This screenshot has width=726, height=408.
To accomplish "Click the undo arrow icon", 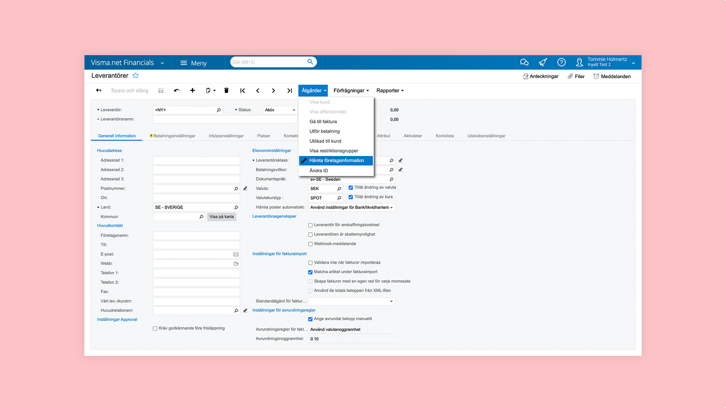I will pyautogui.click(x=177, y=91).
